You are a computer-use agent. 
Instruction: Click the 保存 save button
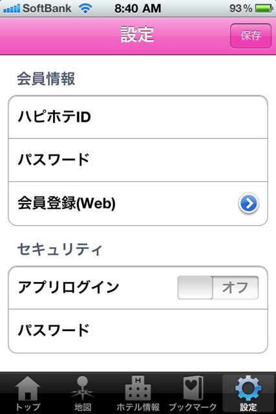click(251, 36)
